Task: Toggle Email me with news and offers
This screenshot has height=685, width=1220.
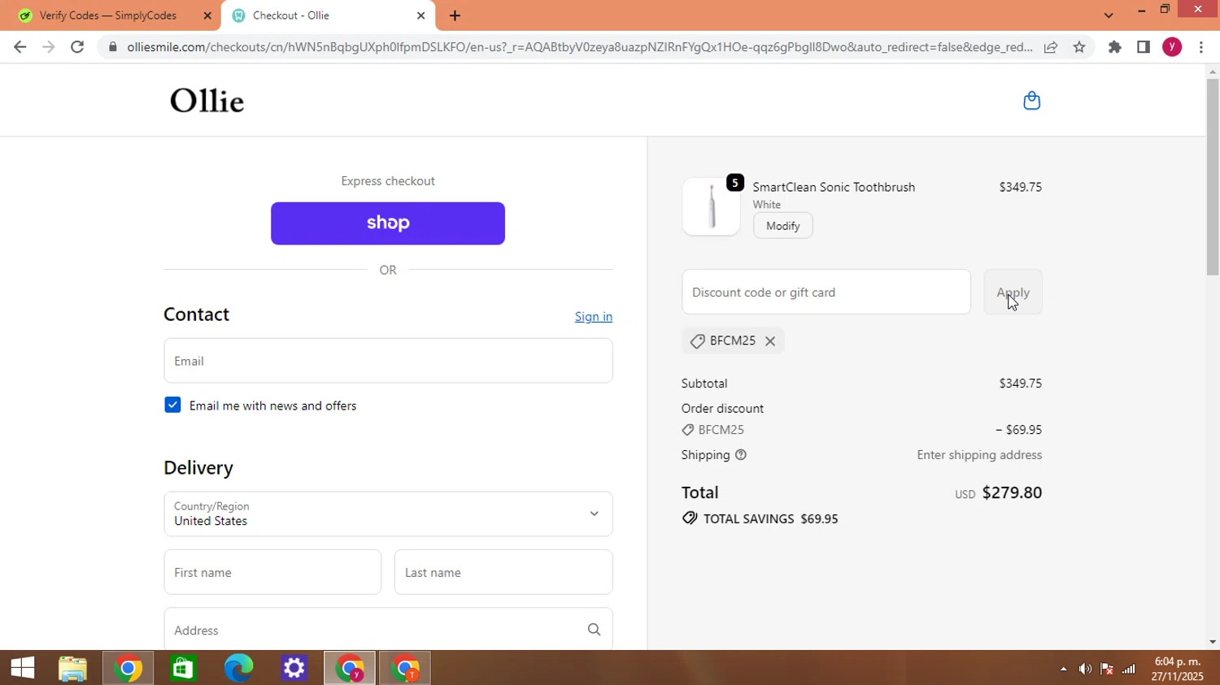Action: (172, 405)
